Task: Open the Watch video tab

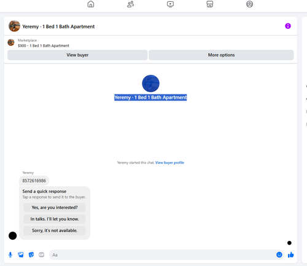Action: [x=170, y=4]
